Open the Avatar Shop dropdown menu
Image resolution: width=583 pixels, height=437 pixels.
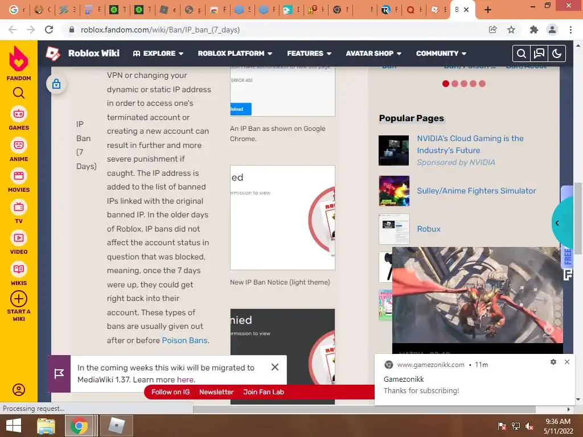click(373, 53)
